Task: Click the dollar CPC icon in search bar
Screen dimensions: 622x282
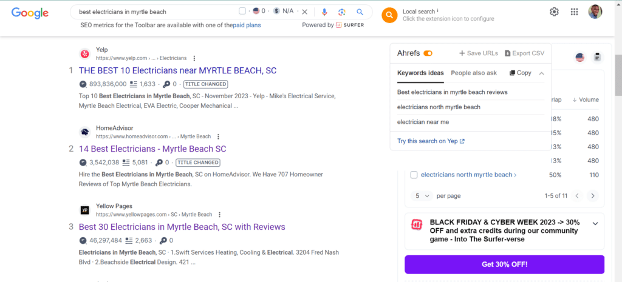Action: click(276, 11)
